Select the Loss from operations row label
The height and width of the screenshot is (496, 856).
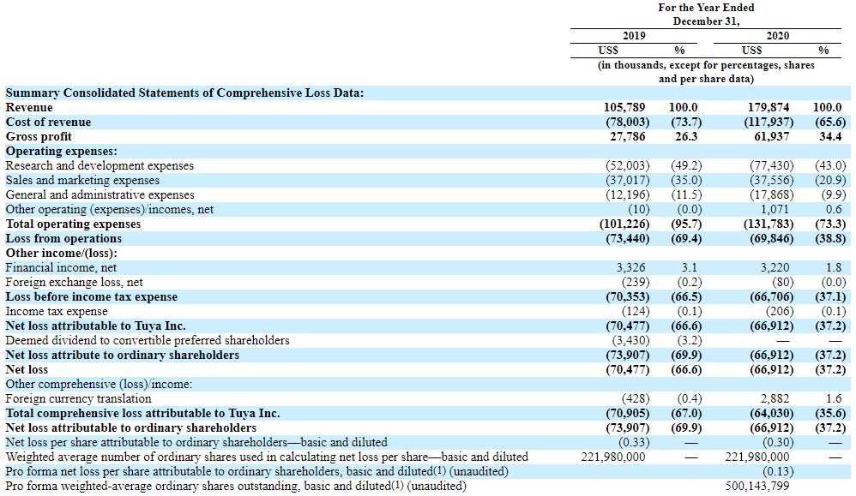(x=63, y=239)
